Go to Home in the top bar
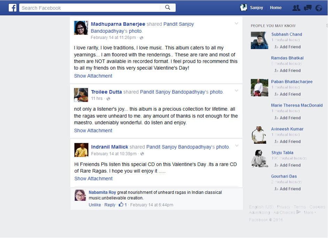Image resolution: width=328 pixels, height=238 pixels. (x=275, y=8)
